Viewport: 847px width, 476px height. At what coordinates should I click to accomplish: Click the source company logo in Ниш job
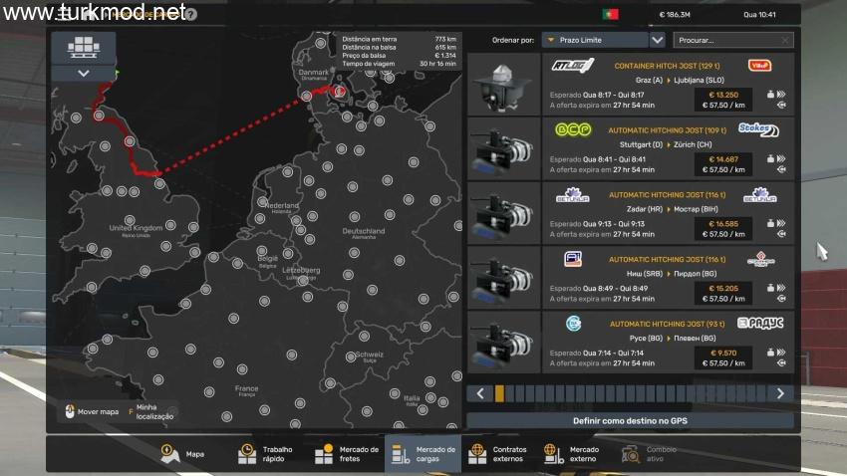point(573,260)
